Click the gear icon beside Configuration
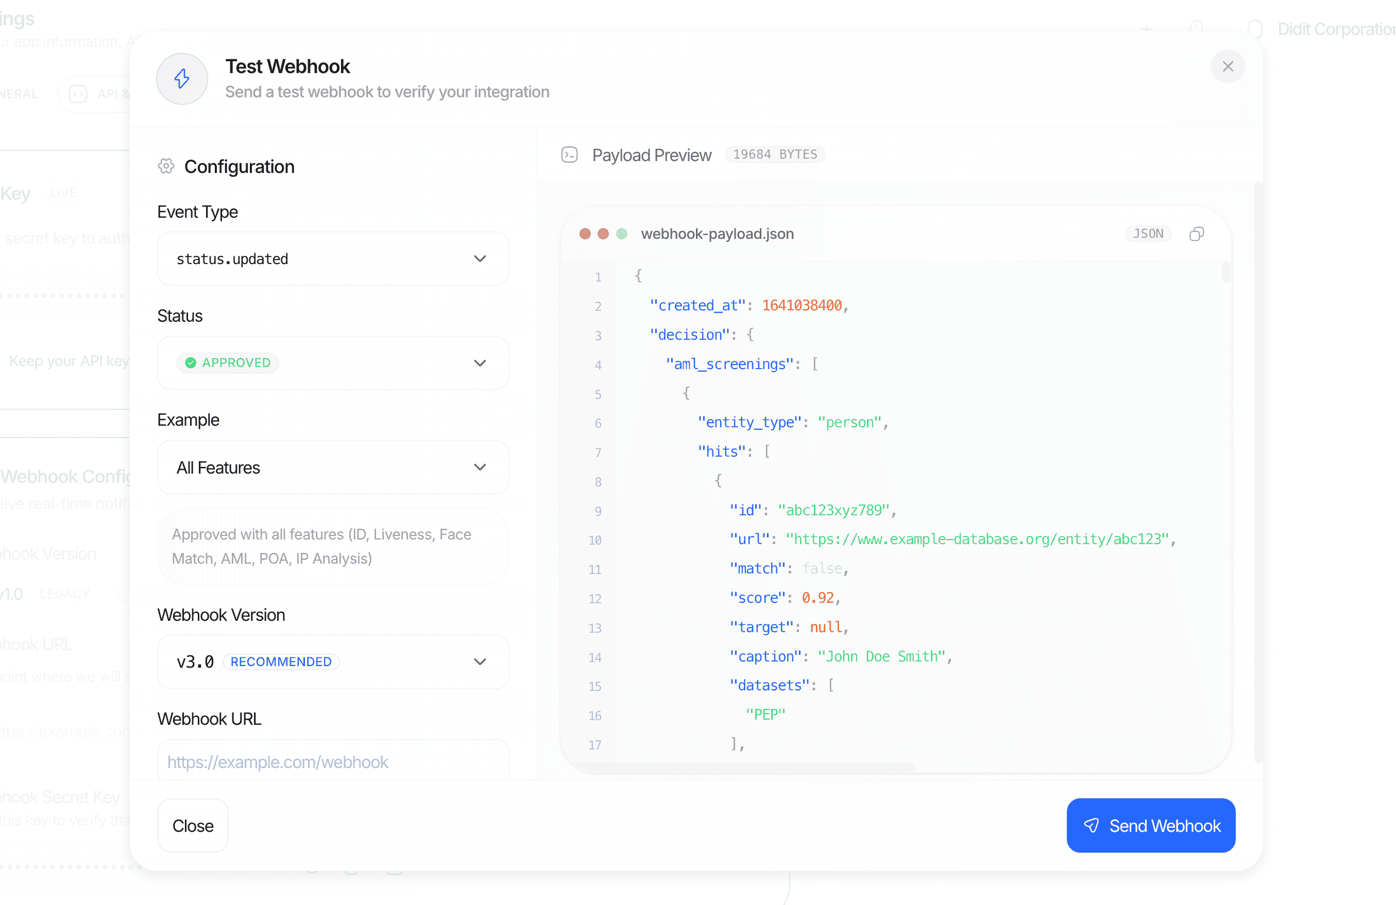This screenshot has height=905, width=1396. tap(166, 166)
